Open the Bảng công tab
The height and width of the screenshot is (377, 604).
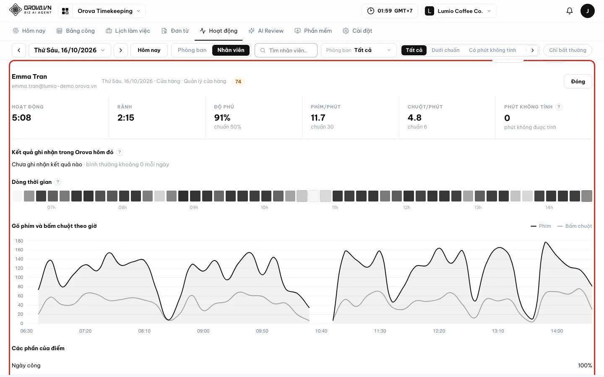pos(75,31)
